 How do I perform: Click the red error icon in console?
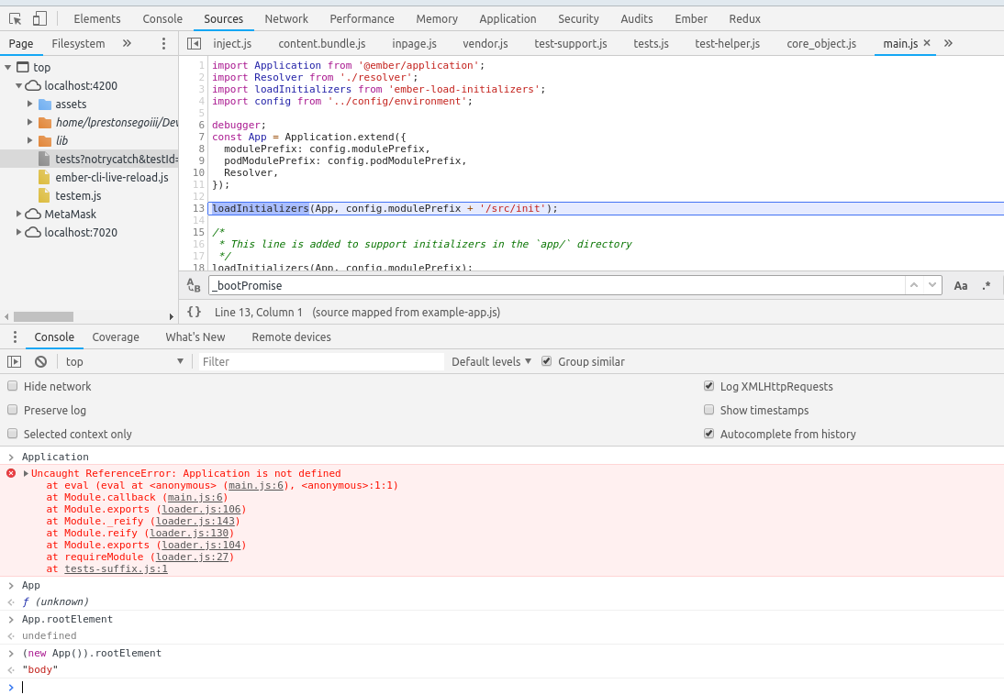(11, 473)
